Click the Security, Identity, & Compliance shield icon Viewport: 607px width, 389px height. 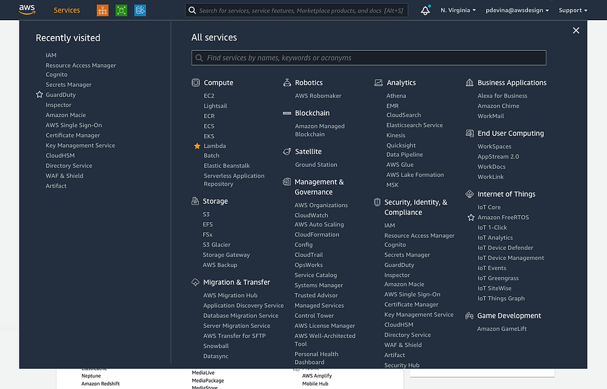pos(377,202)
